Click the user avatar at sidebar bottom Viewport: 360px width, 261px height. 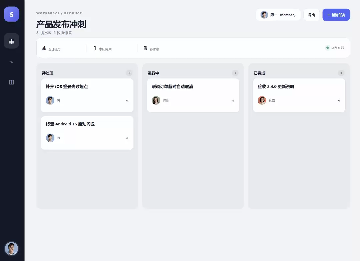(11, 248)
